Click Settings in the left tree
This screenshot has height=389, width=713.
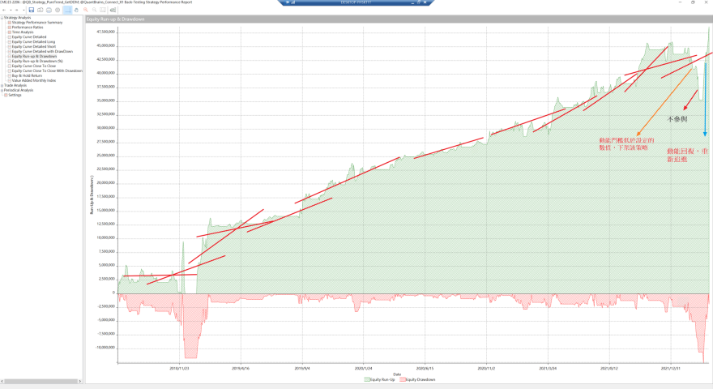tap(15, 95)
